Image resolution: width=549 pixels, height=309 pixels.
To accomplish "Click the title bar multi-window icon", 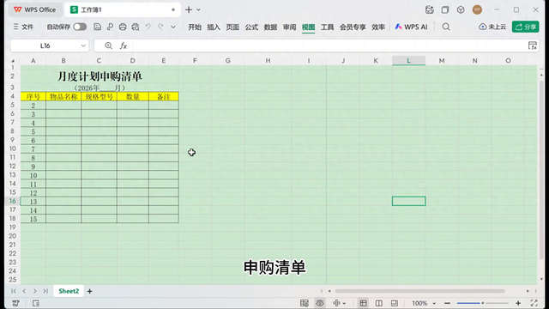I will click(x=445, y=9).
